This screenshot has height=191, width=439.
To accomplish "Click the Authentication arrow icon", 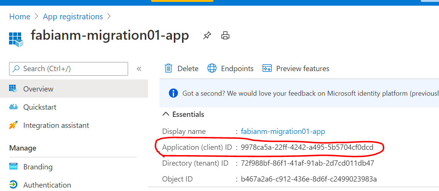I will [x=13, y=185].
